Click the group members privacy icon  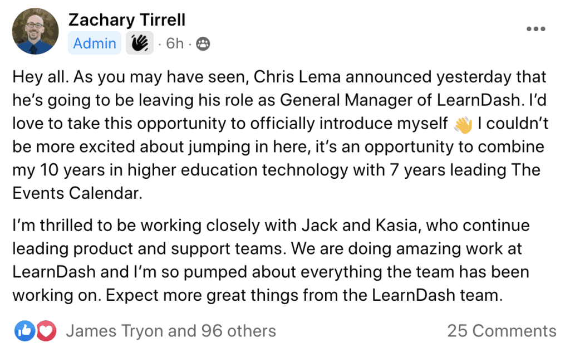pos(203,44)
